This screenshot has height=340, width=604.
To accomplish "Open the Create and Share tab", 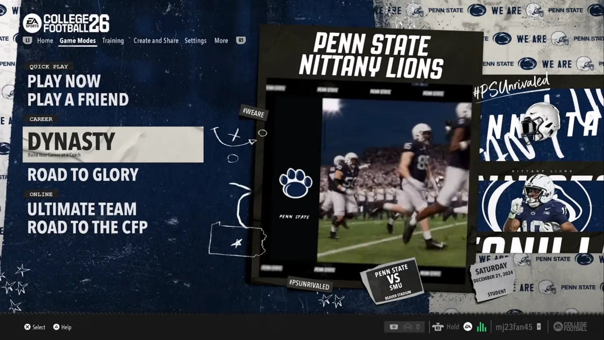I will pyautogui.click(x=156, y=41).
